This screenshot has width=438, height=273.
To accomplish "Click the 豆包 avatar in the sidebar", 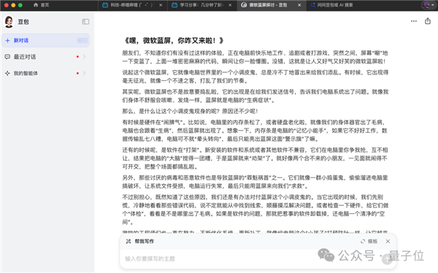I will tap(9, 21).
